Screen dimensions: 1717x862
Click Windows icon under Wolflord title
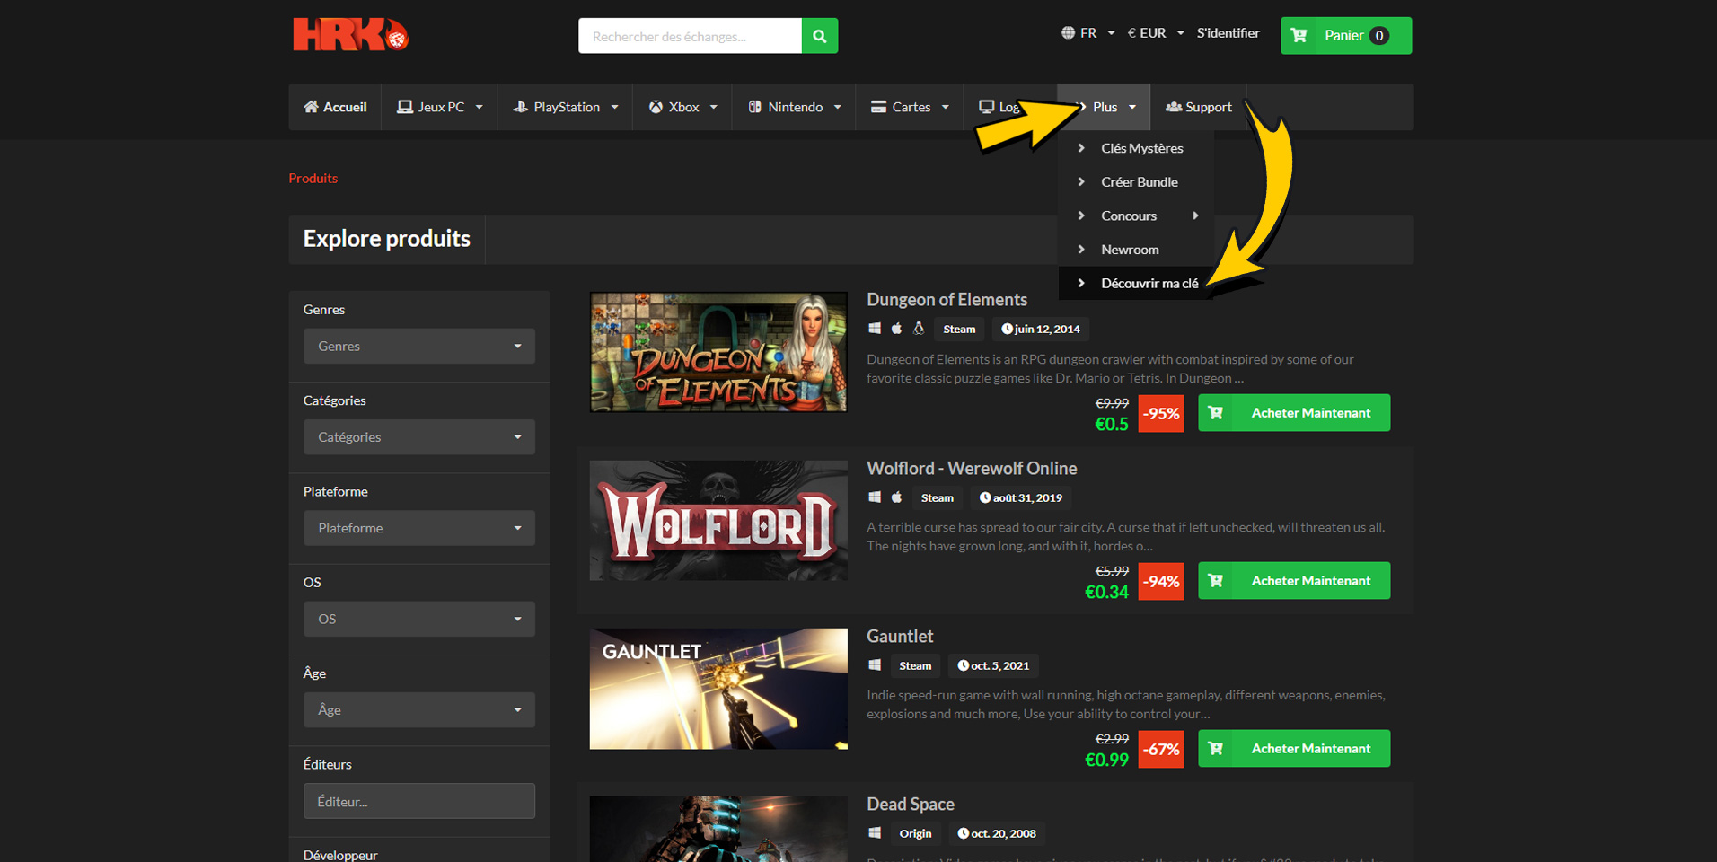tap(875, 497)
